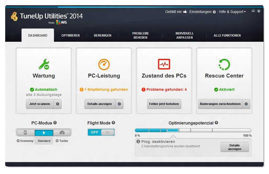Click the Optimierungspotenzial info icon

[216, 123]
